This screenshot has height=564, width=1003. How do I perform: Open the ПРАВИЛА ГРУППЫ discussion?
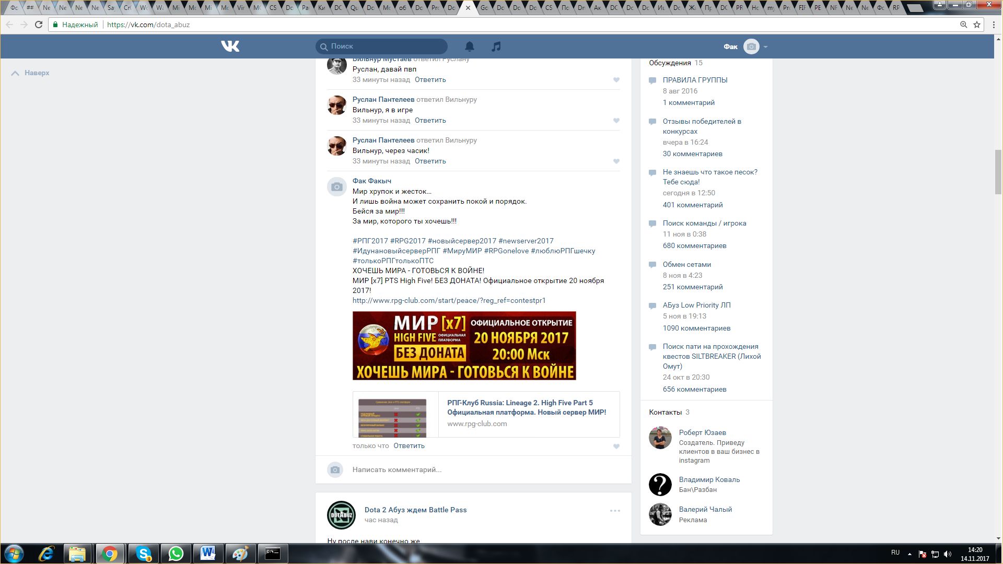point(695,80)
